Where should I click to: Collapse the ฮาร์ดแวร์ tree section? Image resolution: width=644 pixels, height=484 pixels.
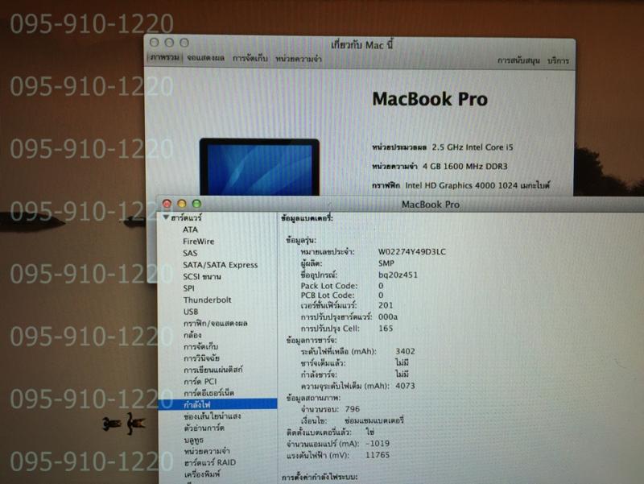pyautogui.click(x=166, y=217)
